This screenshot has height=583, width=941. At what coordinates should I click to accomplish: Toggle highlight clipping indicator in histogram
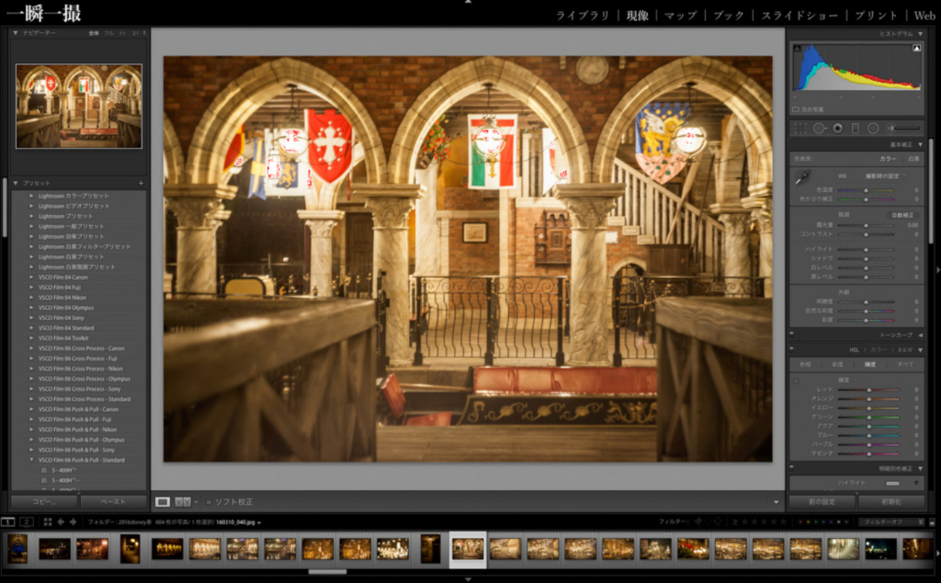pos(916,49)
